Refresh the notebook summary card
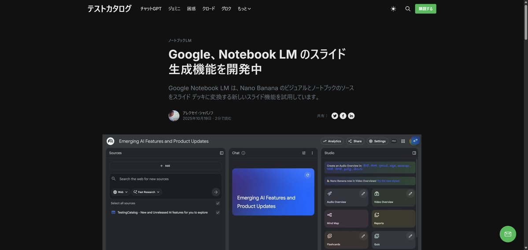The width and height of the screenshot is (528, 250). pos(307,175)
